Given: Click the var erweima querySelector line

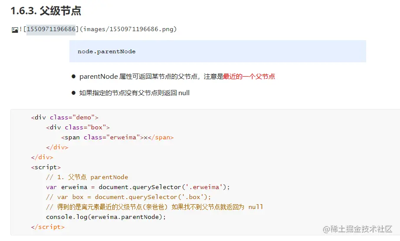Looking at the screenshot, I should click(x=138, y=187).
